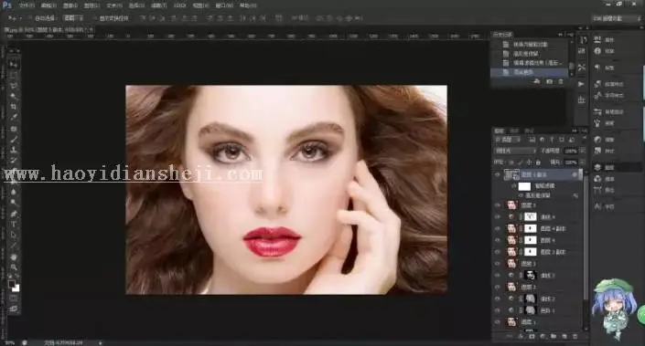
Task: Select the Crop tool
Action: tap(13, 107)
